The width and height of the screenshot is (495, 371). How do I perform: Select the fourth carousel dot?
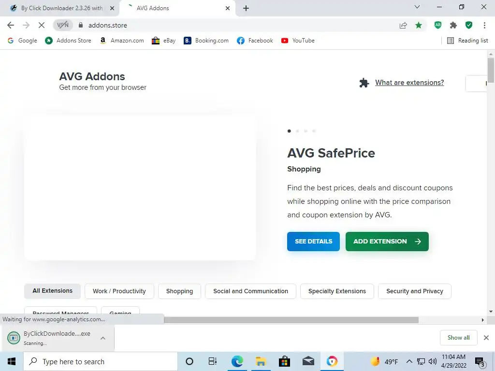pos(314,131)
